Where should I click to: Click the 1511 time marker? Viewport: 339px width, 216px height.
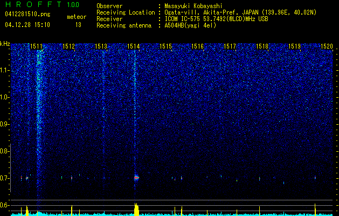pos(36,46)
